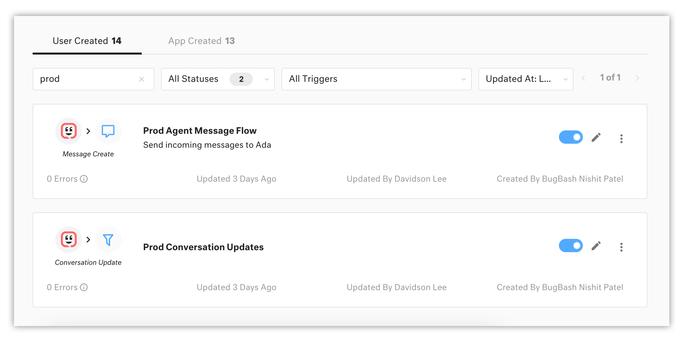Select the User Created tab

tap(87, 41)
